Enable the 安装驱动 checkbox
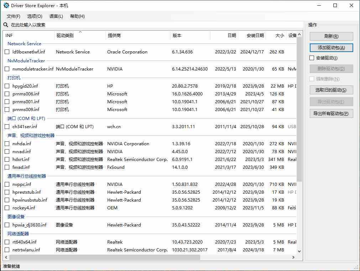Viewport: 360px width, 271px height. [312, 58]
